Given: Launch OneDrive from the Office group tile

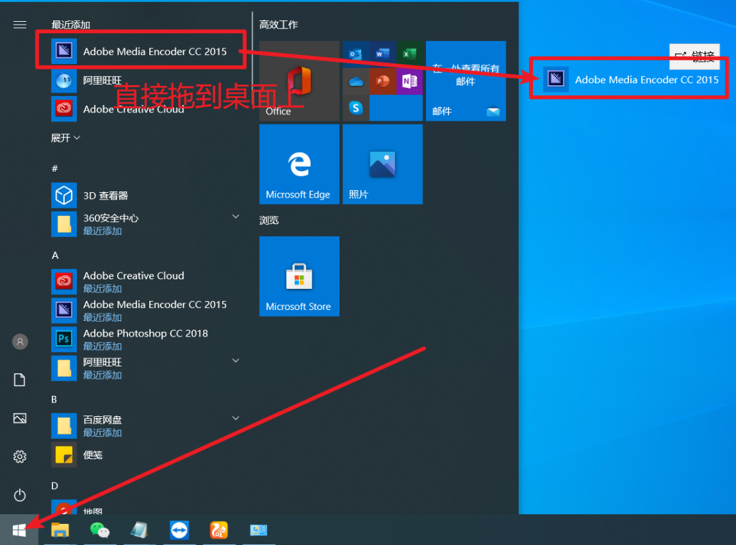Looking at the screenshot, I should pos(356,81).
